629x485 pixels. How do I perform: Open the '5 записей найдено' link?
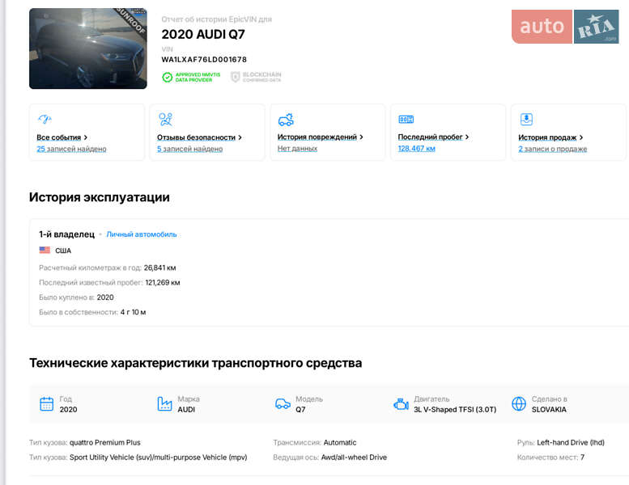pos(189,149)
